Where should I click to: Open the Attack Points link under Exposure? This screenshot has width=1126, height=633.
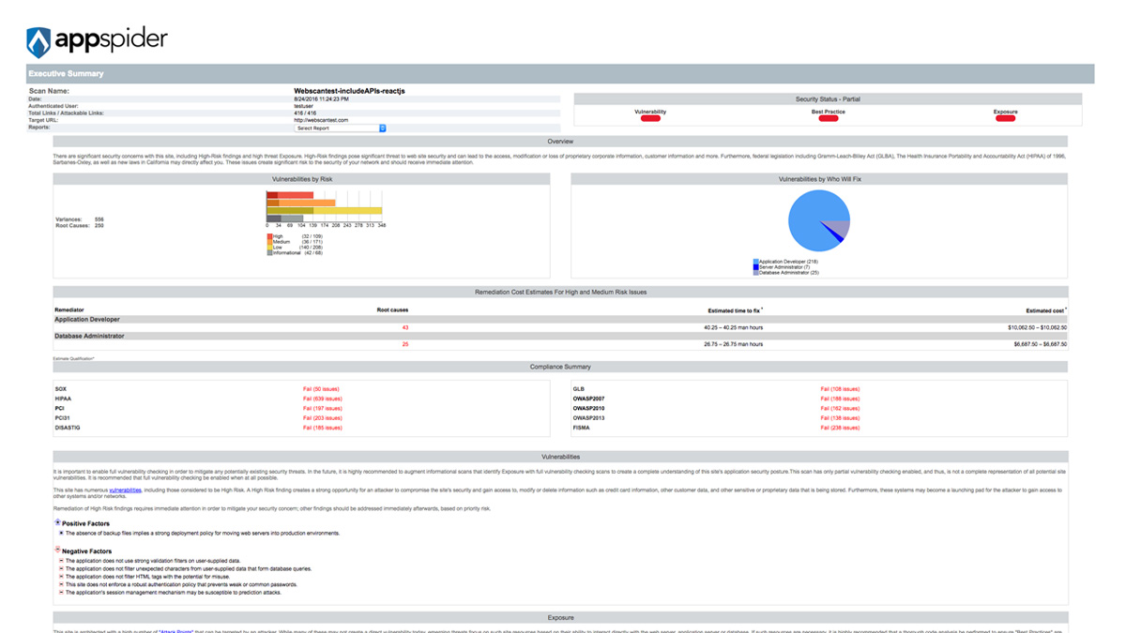tap(175, 631)
